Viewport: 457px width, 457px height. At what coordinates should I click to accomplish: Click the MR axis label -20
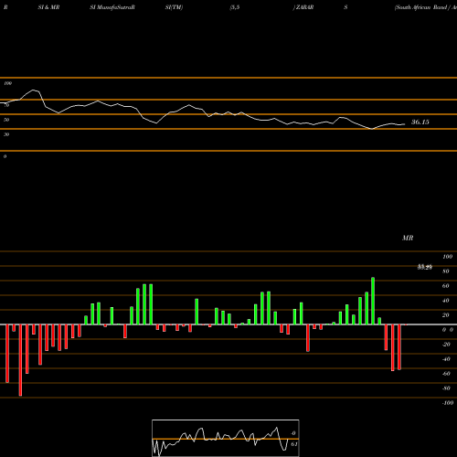pos(446,345)
